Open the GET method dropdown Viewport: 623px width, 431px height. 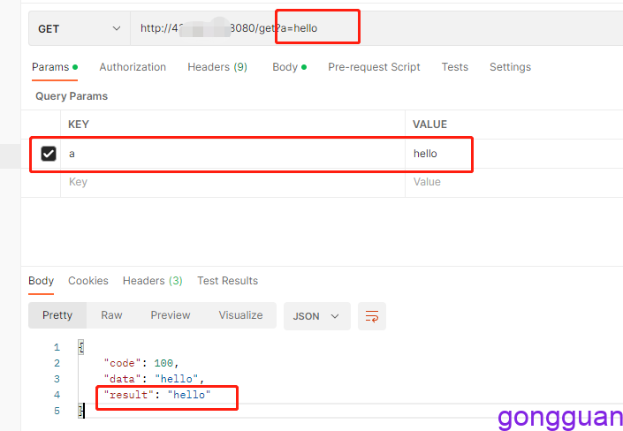click(x=79, y=28)
